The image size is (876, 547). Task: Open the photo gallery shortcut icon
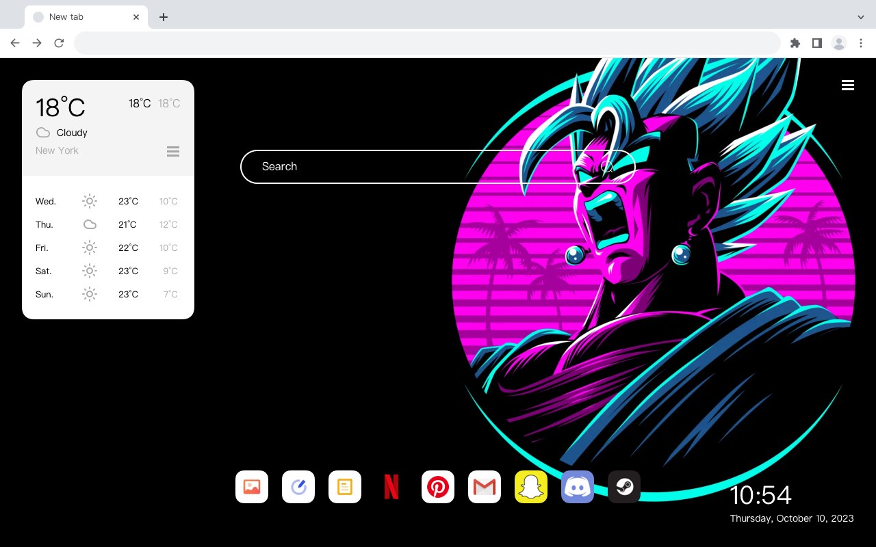[x=252, y=487]
